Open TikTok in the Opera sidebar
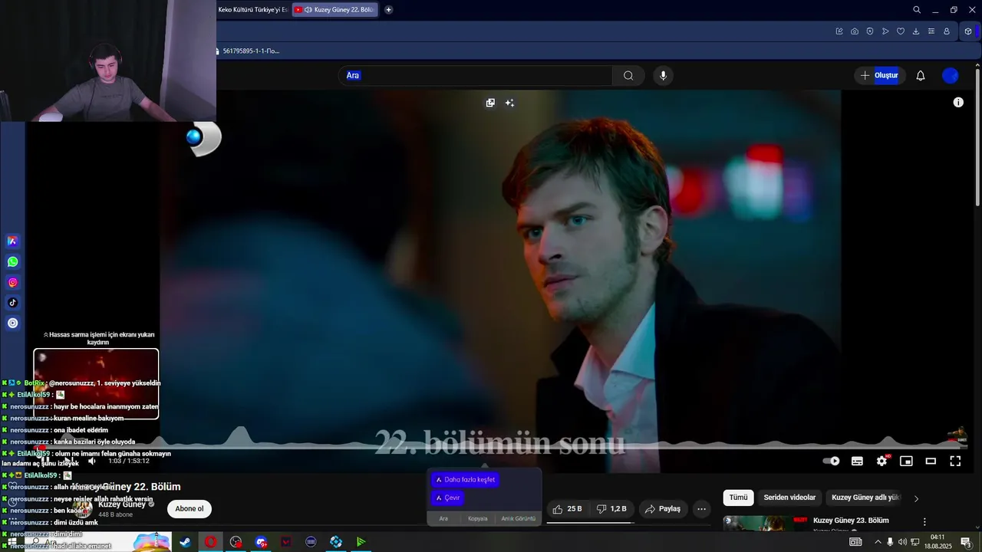This screenshot has height=552, width=982. [x=12, y=303]
